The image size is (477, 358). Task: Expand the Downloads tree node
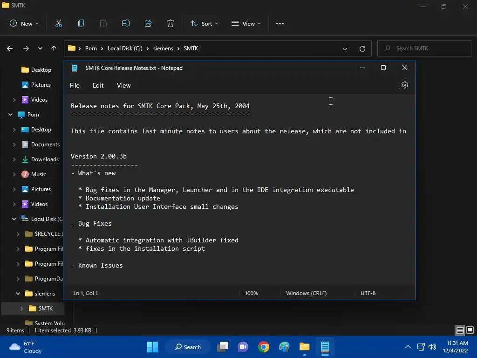(x=14, y=159)
